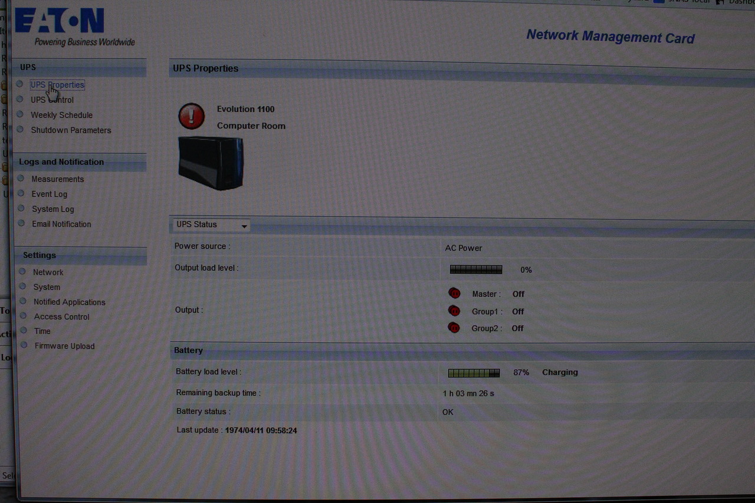This screenshot has width=755, height=503.
Task: Click the '0%' output load value
Action: click(526, 270)
